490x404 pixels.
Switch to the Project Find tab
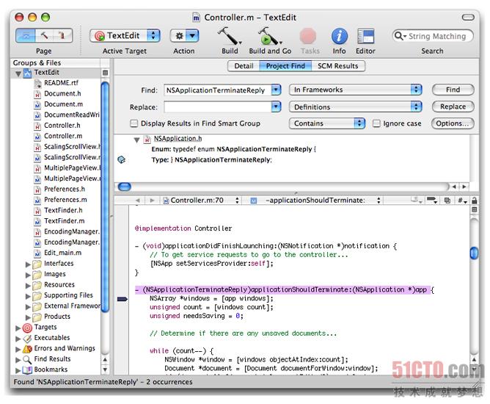click(285, 66)
